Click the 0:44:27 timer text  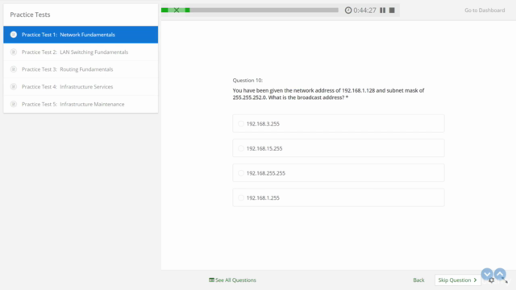pyautogui.click(x=364, y=10)
